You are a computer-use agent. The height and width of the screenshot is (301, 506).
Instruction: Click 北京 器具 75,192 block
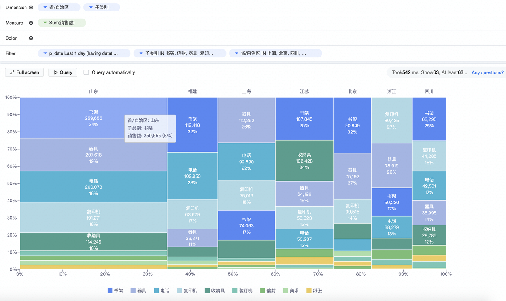click(x=352, y=176)
